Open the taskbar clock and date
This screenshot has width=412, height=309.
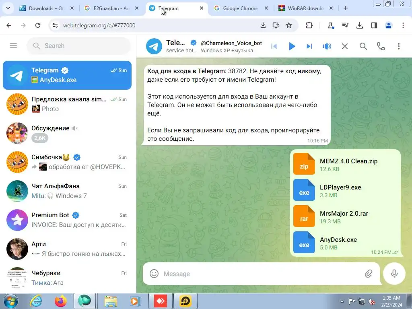(x=391, y=301)
